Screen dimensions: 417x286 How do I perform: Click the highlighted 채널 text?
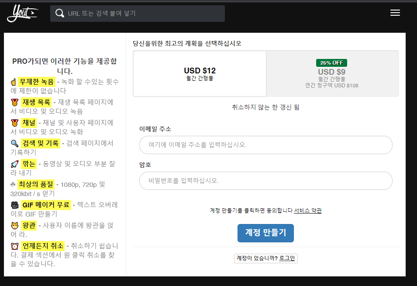point(29,123)
